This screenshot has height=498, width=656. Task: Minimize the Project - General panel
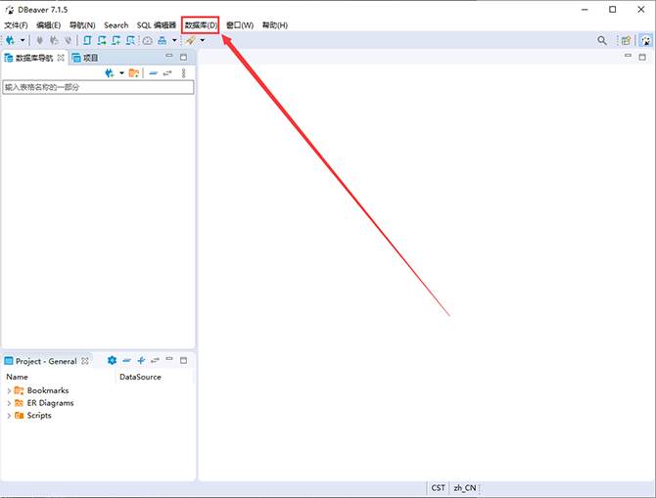tap(169, 359)
